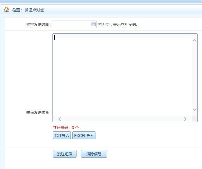Click the scroll up arrow in preview box
Image resolution: width=202 pixels, height=169 pixels.
pos(194,40)
